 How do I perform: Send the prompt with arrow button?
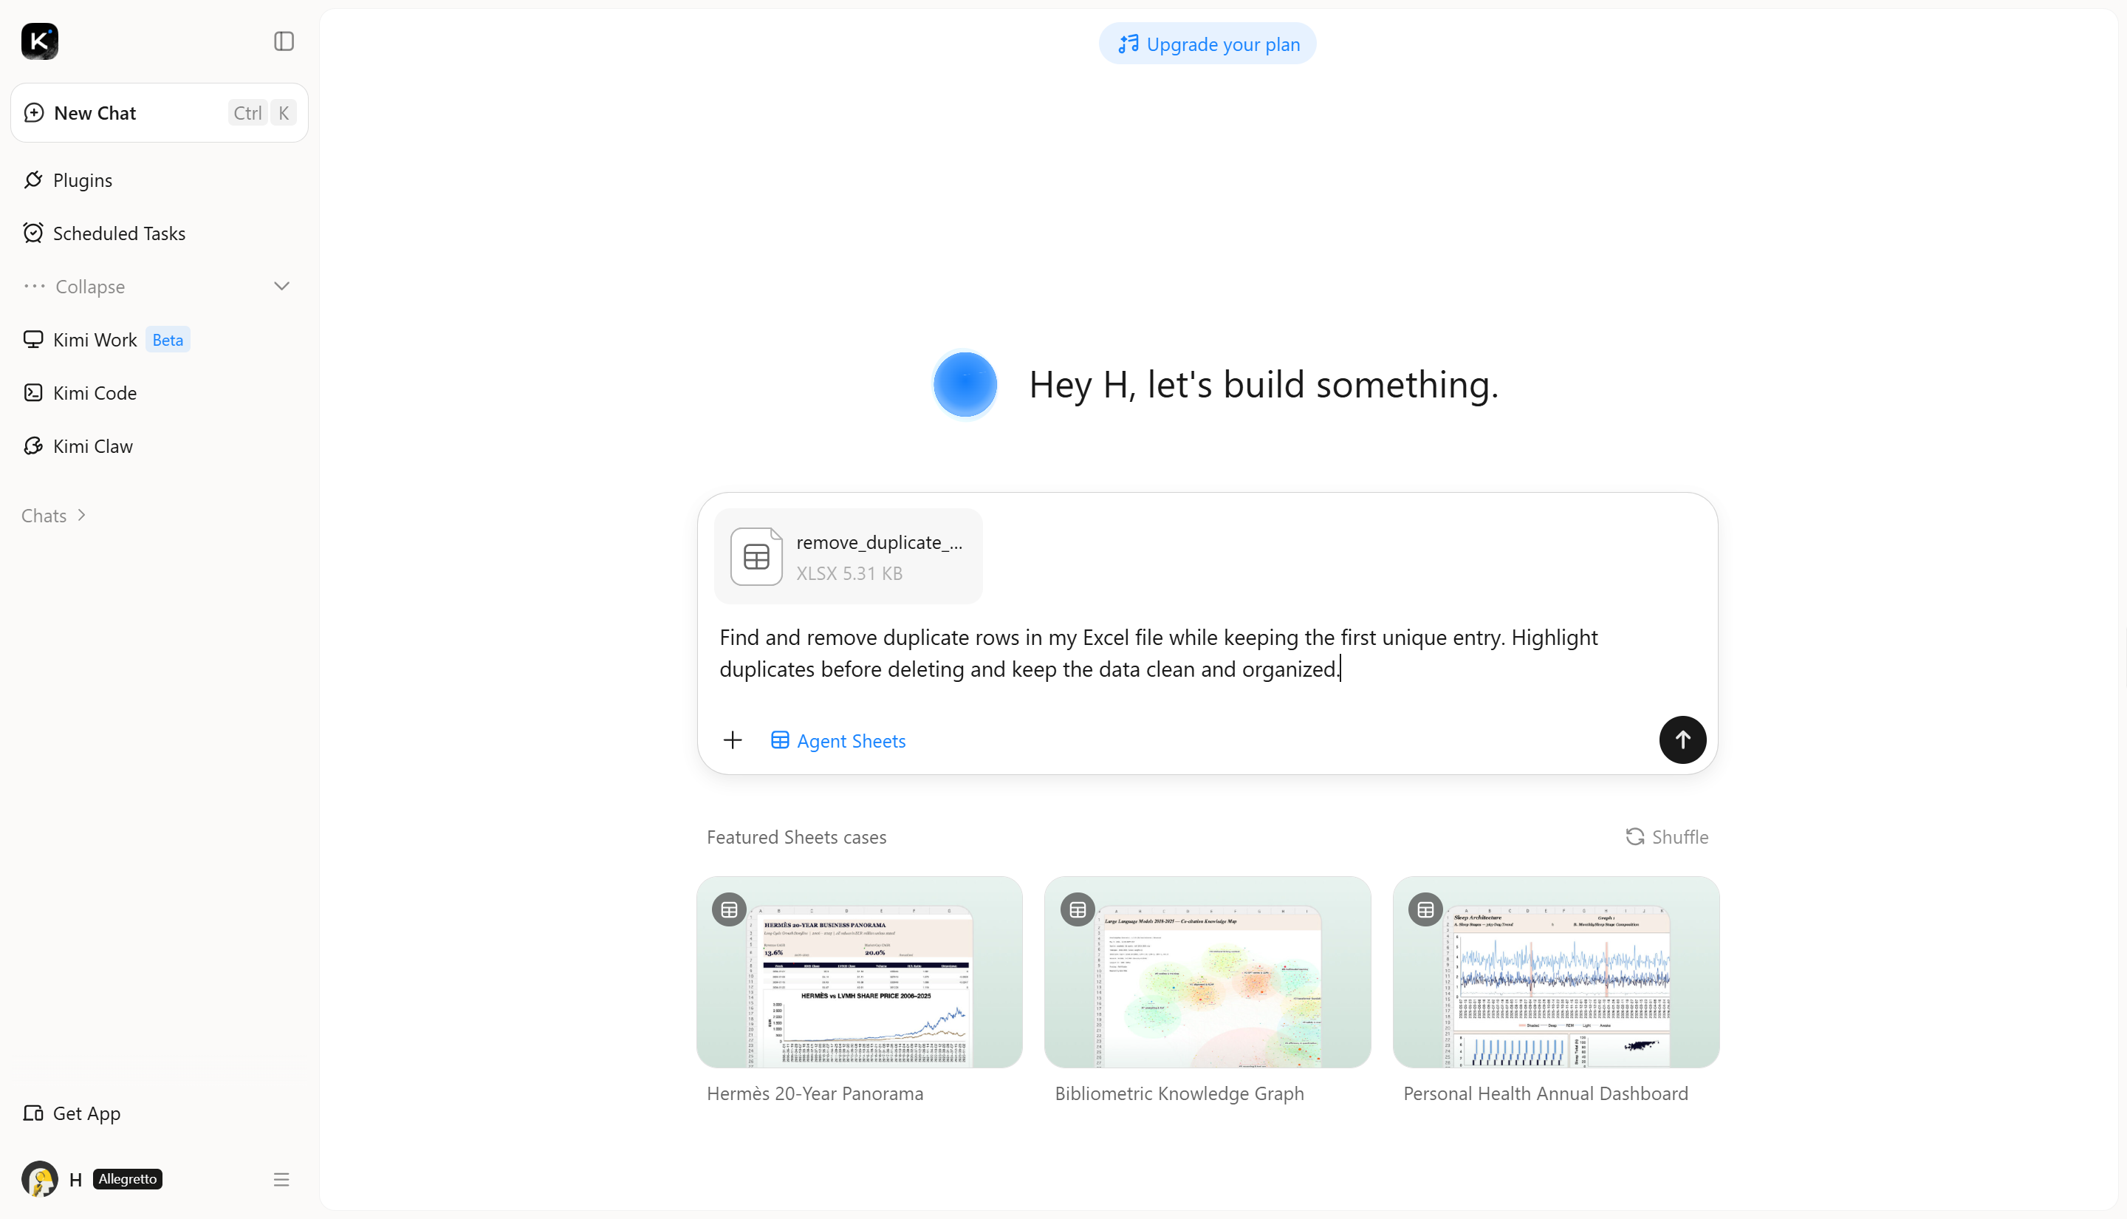coord(1682,740)
